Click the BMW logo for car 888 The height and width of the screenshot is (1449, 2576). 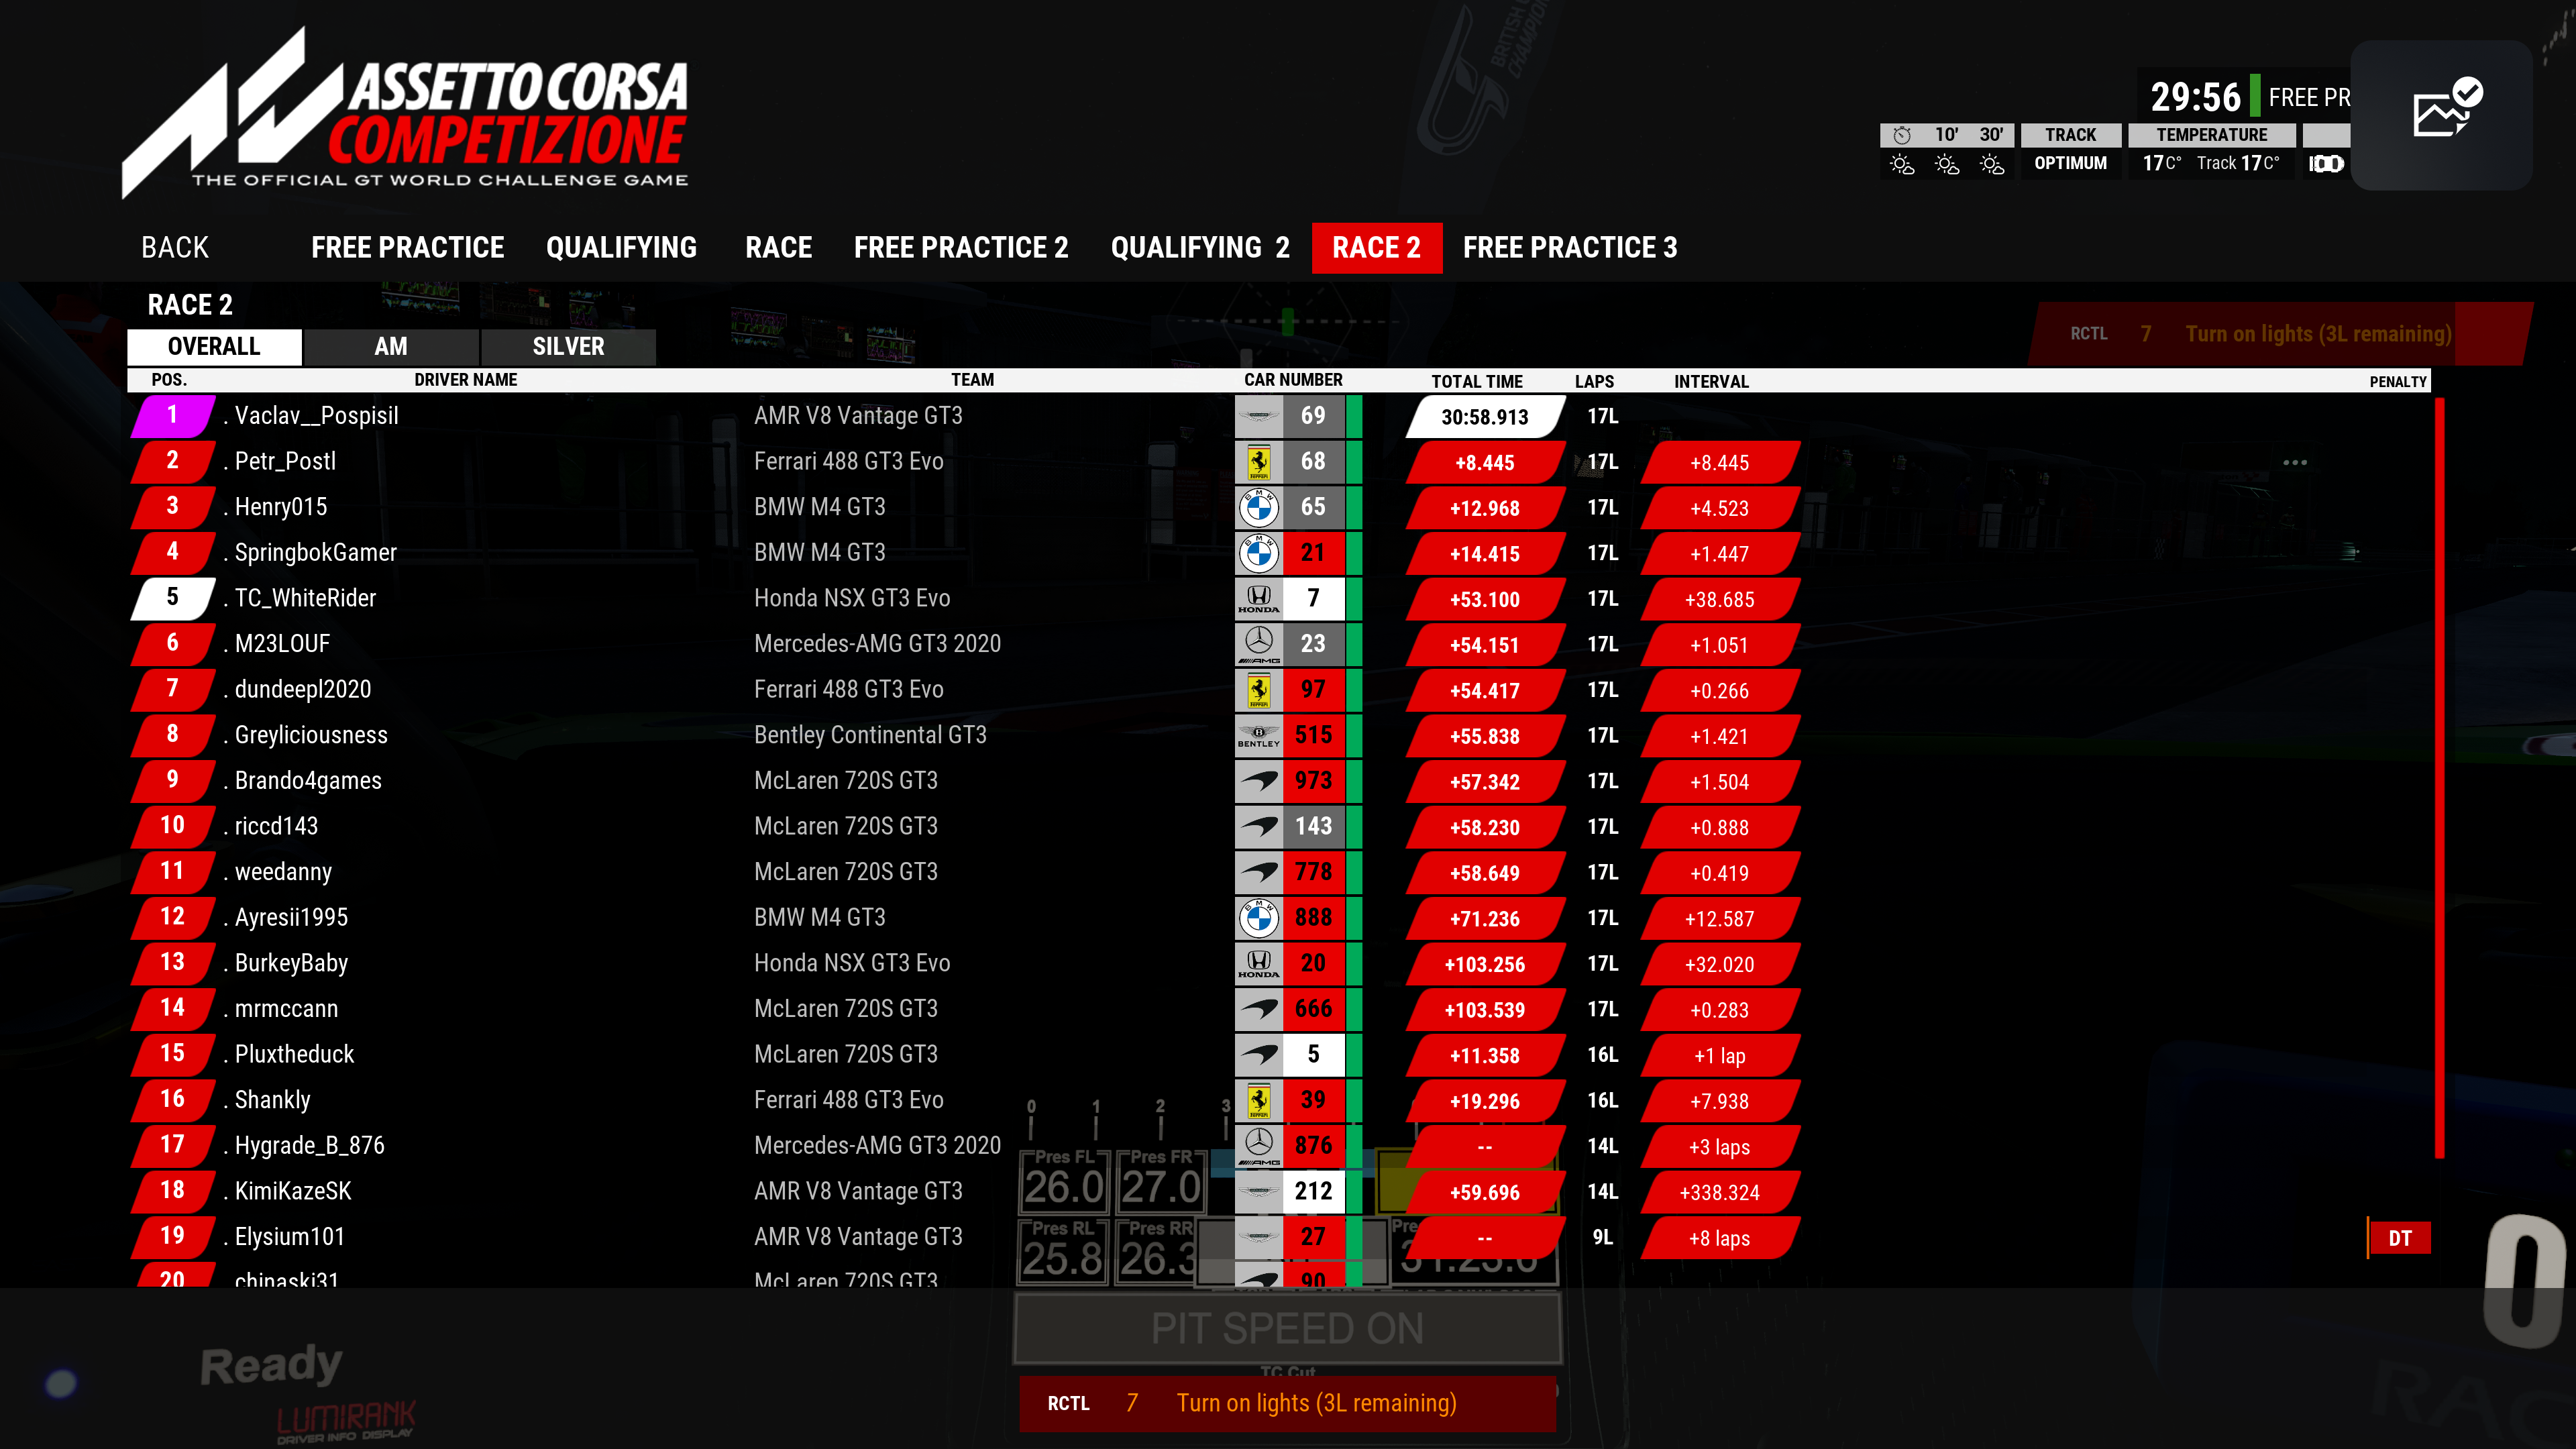pyautogui.click(x=1259, y=918)
